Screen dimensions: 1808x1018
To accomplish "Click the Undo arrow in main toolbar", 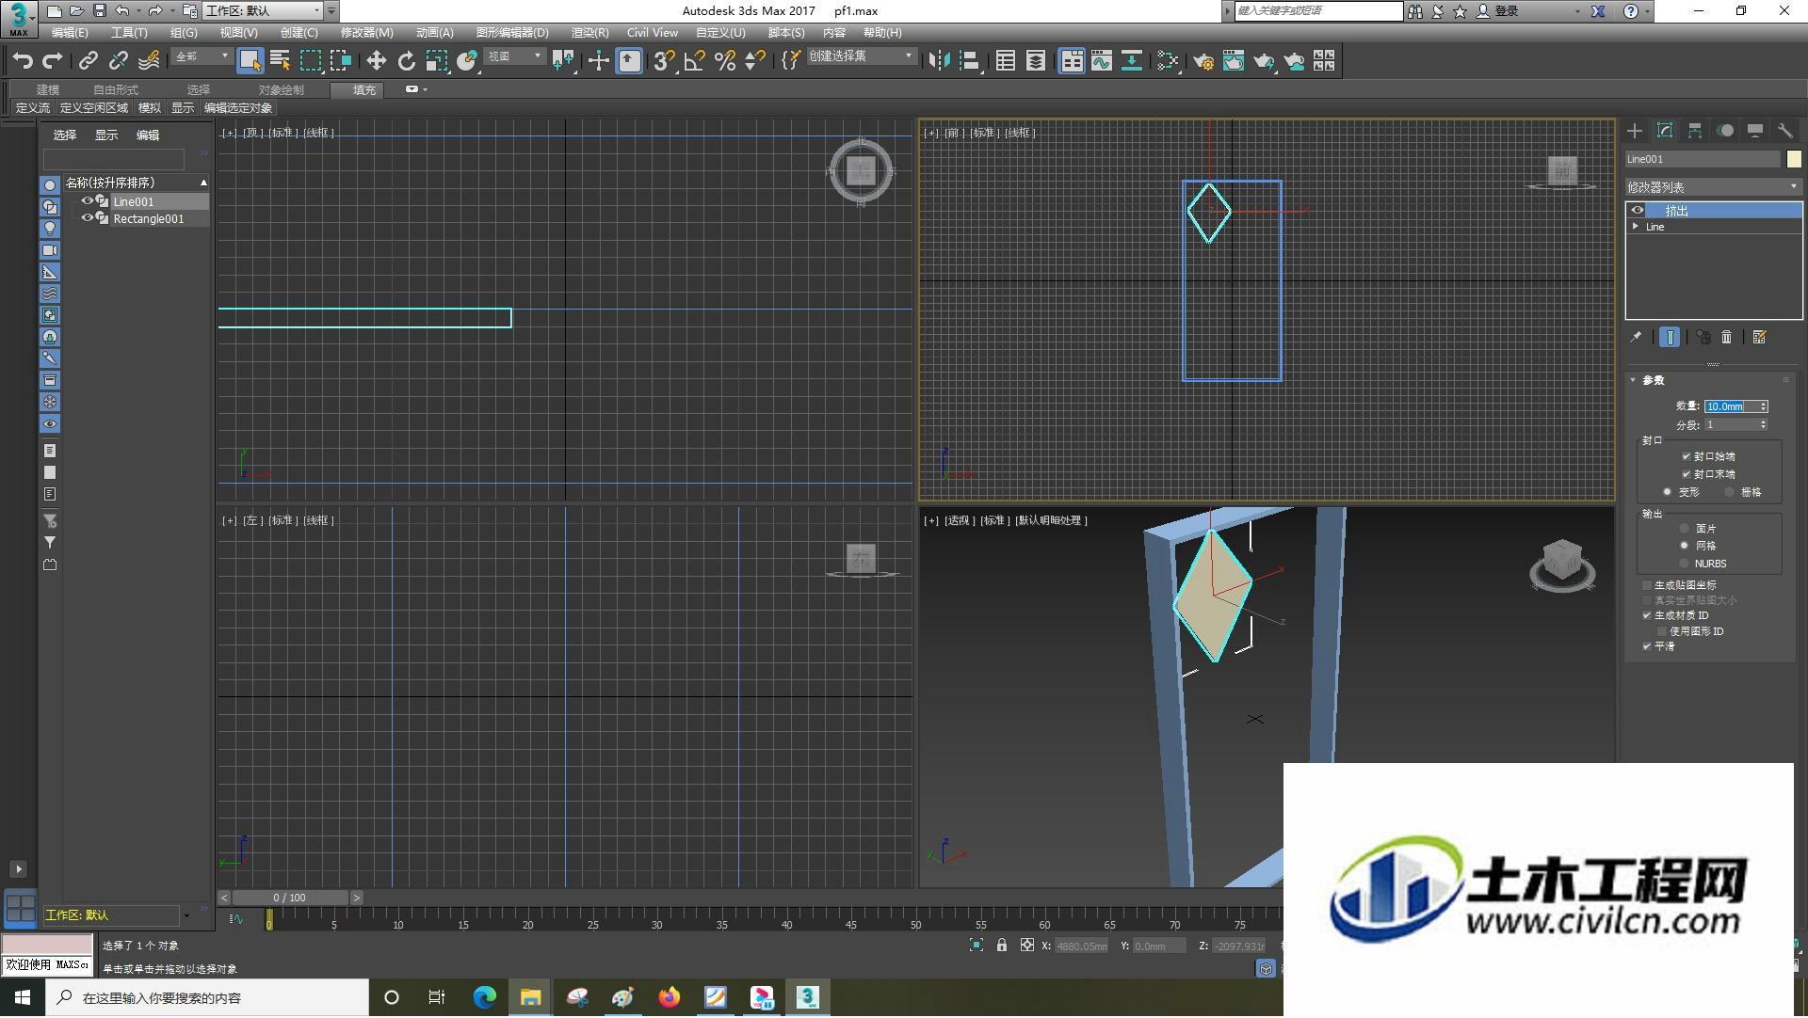I will click(x=23, y=61).
